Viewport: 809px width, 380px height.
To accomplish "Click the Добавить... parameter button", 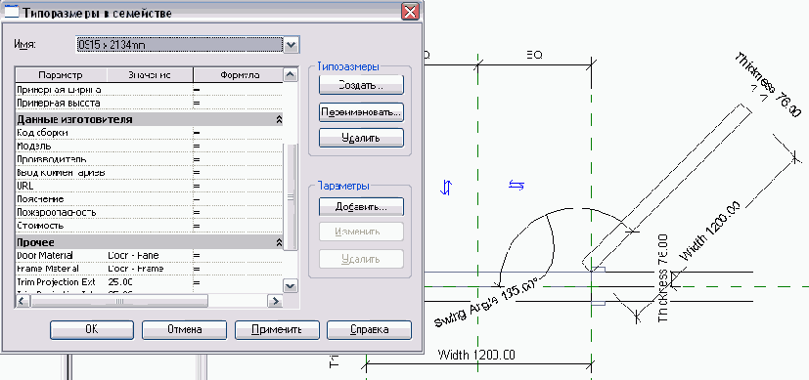I will (x=361, y=207).
